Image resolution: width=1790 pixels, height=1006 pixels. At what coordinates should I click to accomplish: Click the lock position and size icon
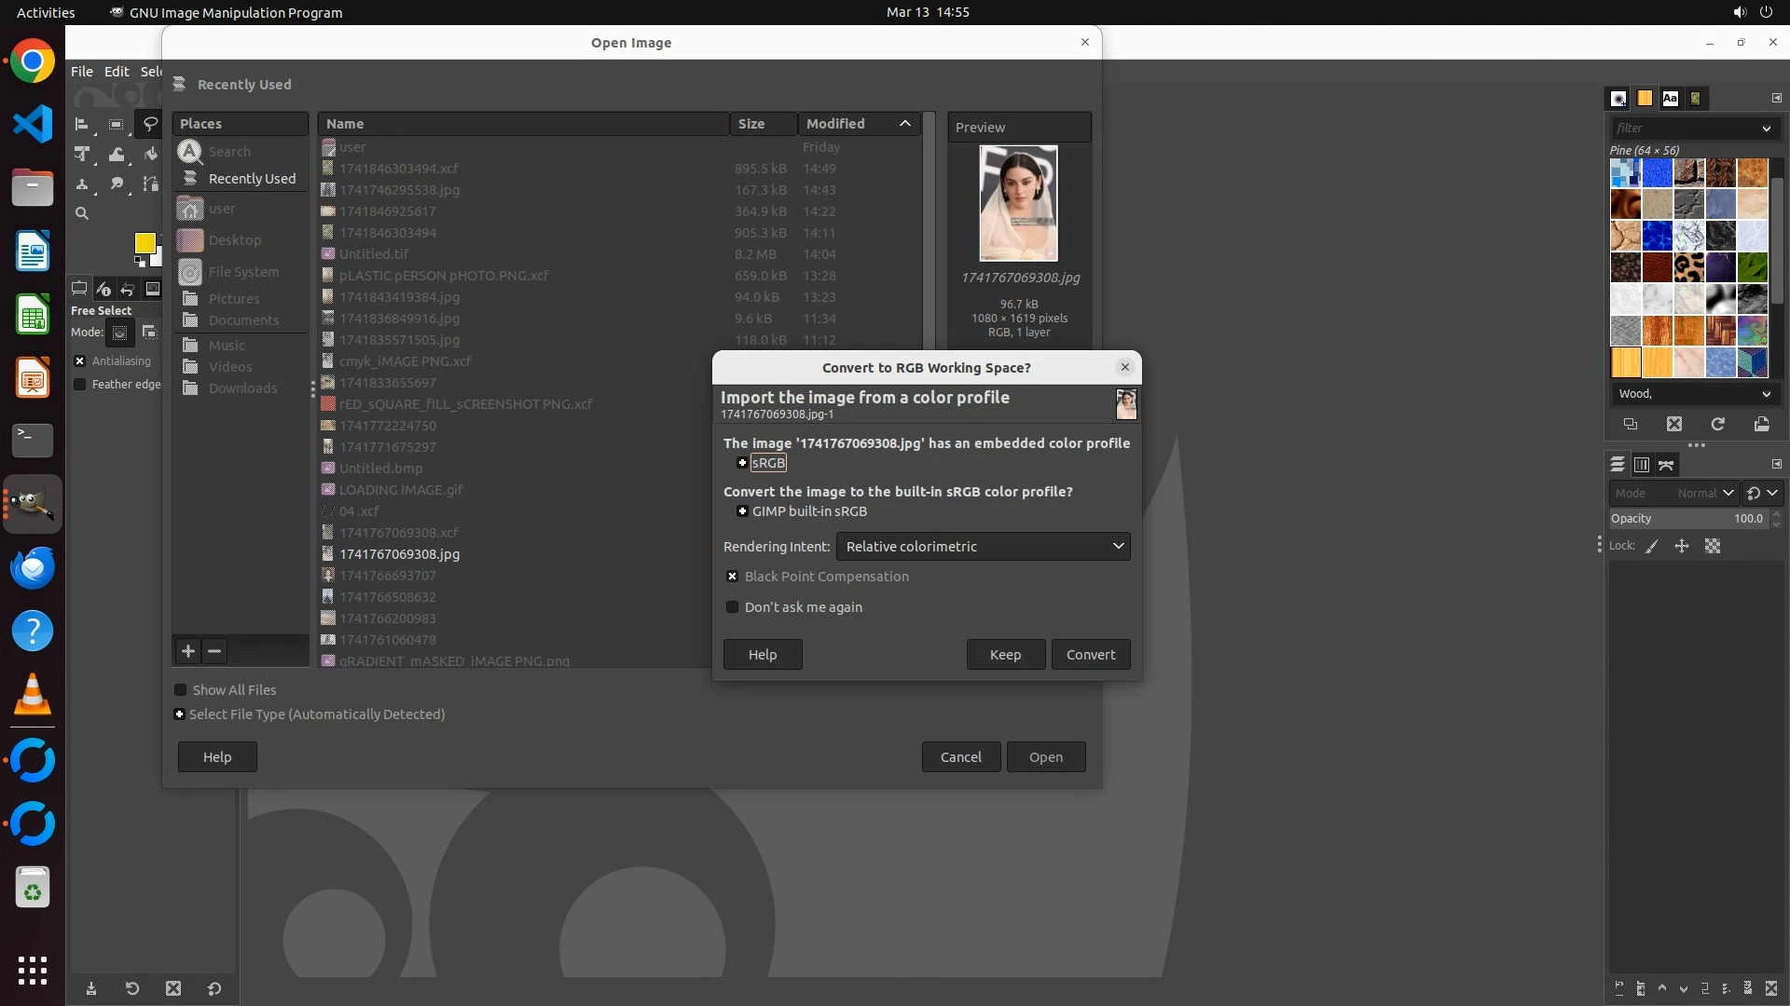click(1682, 546)
